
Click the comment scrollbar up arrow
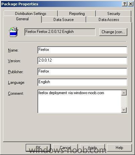coord(124,93)
